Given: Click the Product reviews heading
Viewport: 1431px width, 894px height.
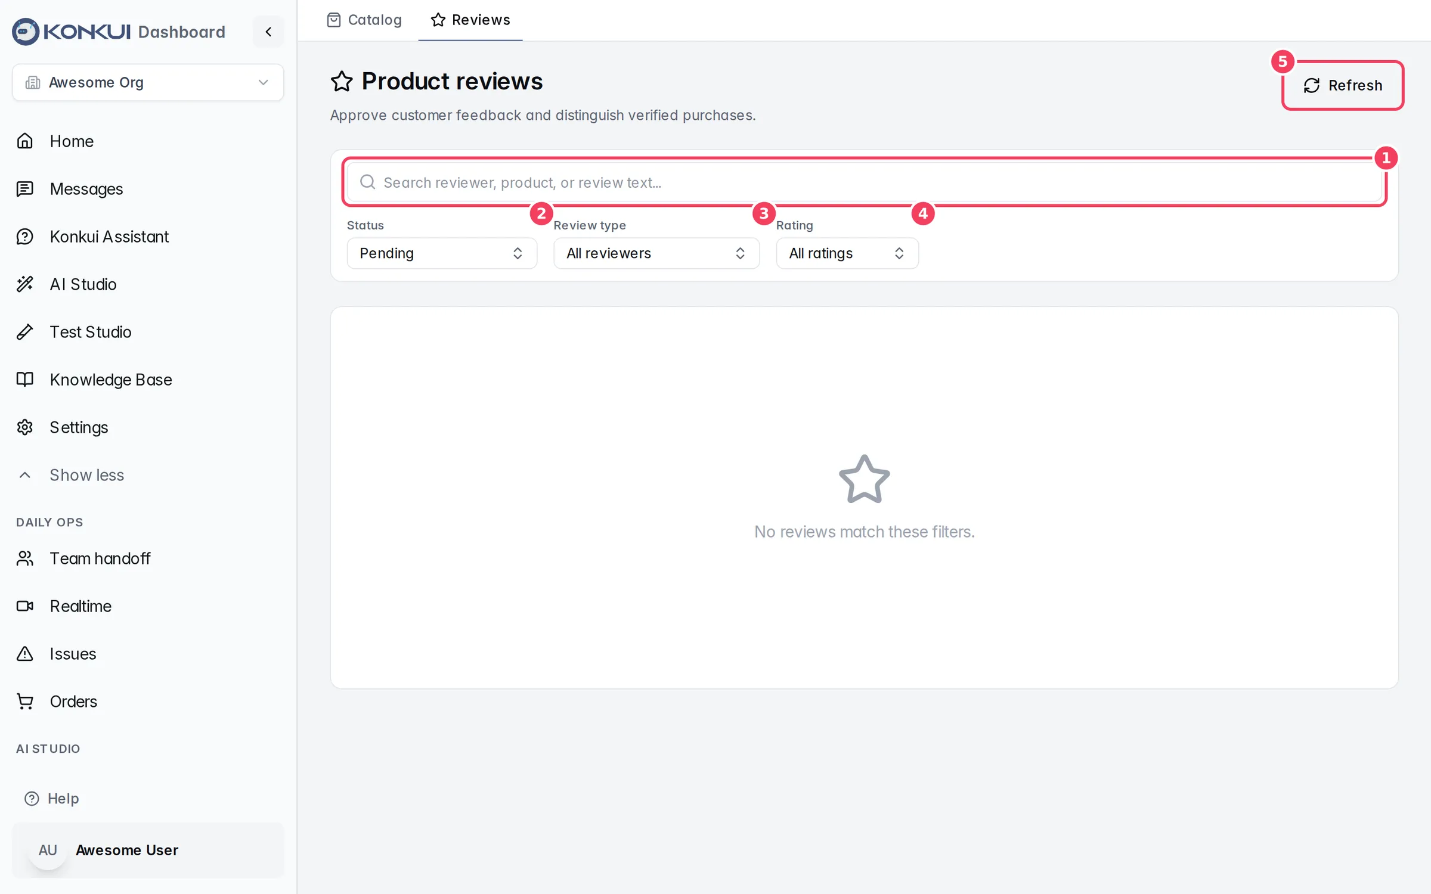Looking at the screenshot, I should pos(452,82).
